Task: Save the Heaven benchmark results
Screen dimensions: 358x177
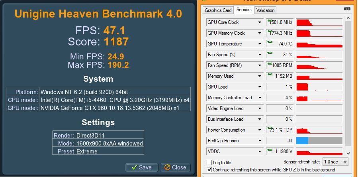Action: tap(141, 167)
